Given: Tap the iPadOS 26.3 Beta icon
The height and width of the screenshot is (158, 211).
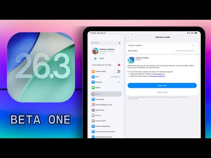Looking at the screenshot, I should click(x=131, y=60).
